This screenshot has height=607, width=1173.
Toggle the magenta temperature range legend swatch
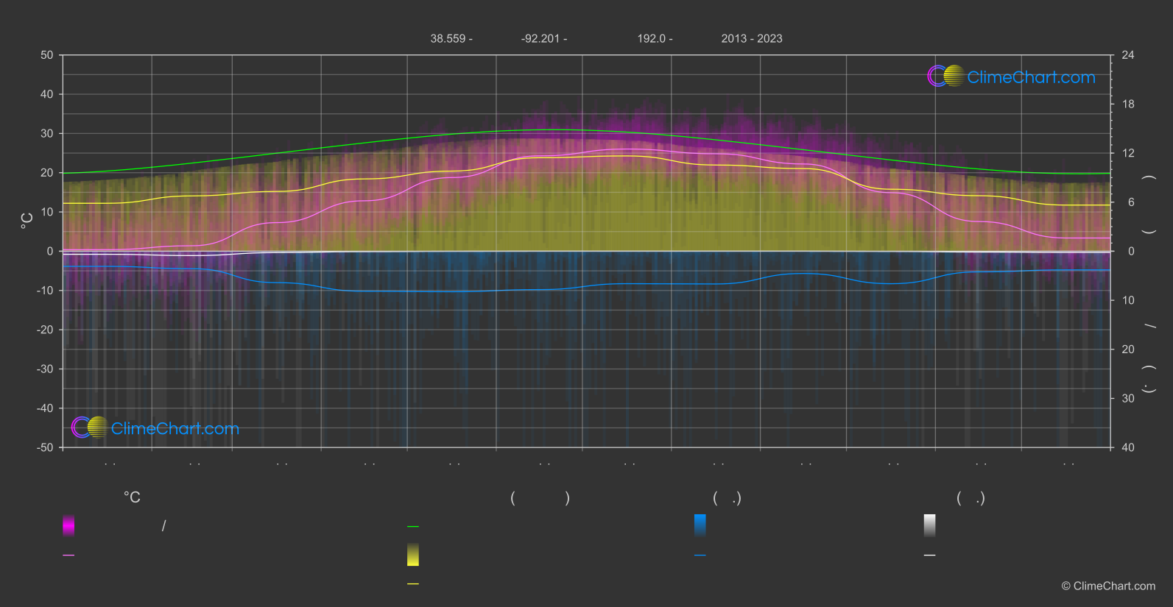point(68,525)
